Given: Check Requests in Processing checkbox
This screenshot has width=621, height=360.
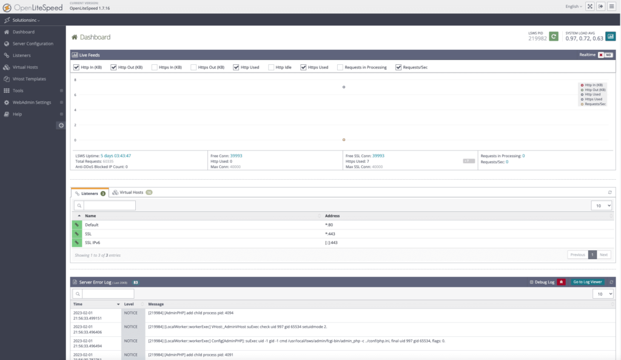Looking at the screenshot, I should [x=340, y=67].
